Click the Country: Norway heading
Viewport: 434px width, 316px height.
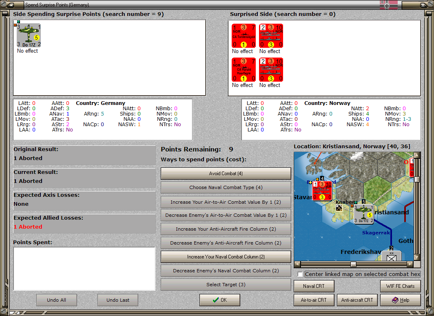click(x=327, y=103)
